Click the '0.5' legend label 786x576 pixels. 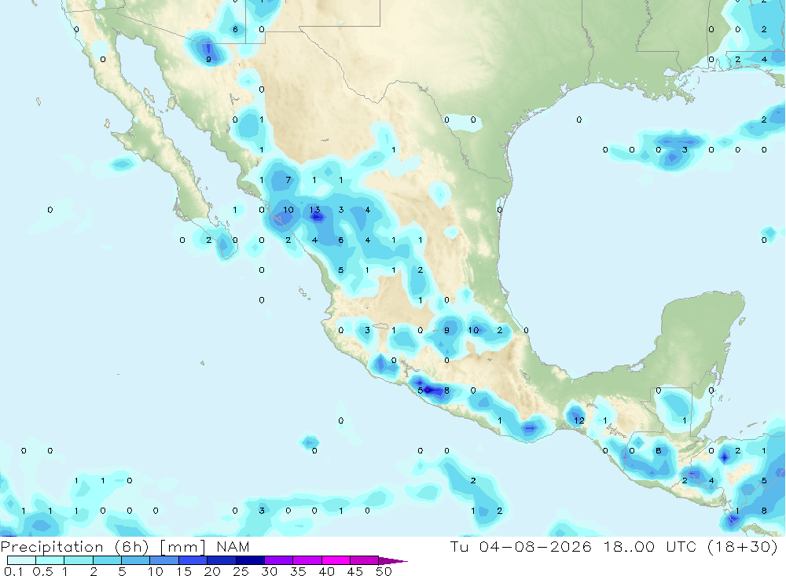click(42, 571)
